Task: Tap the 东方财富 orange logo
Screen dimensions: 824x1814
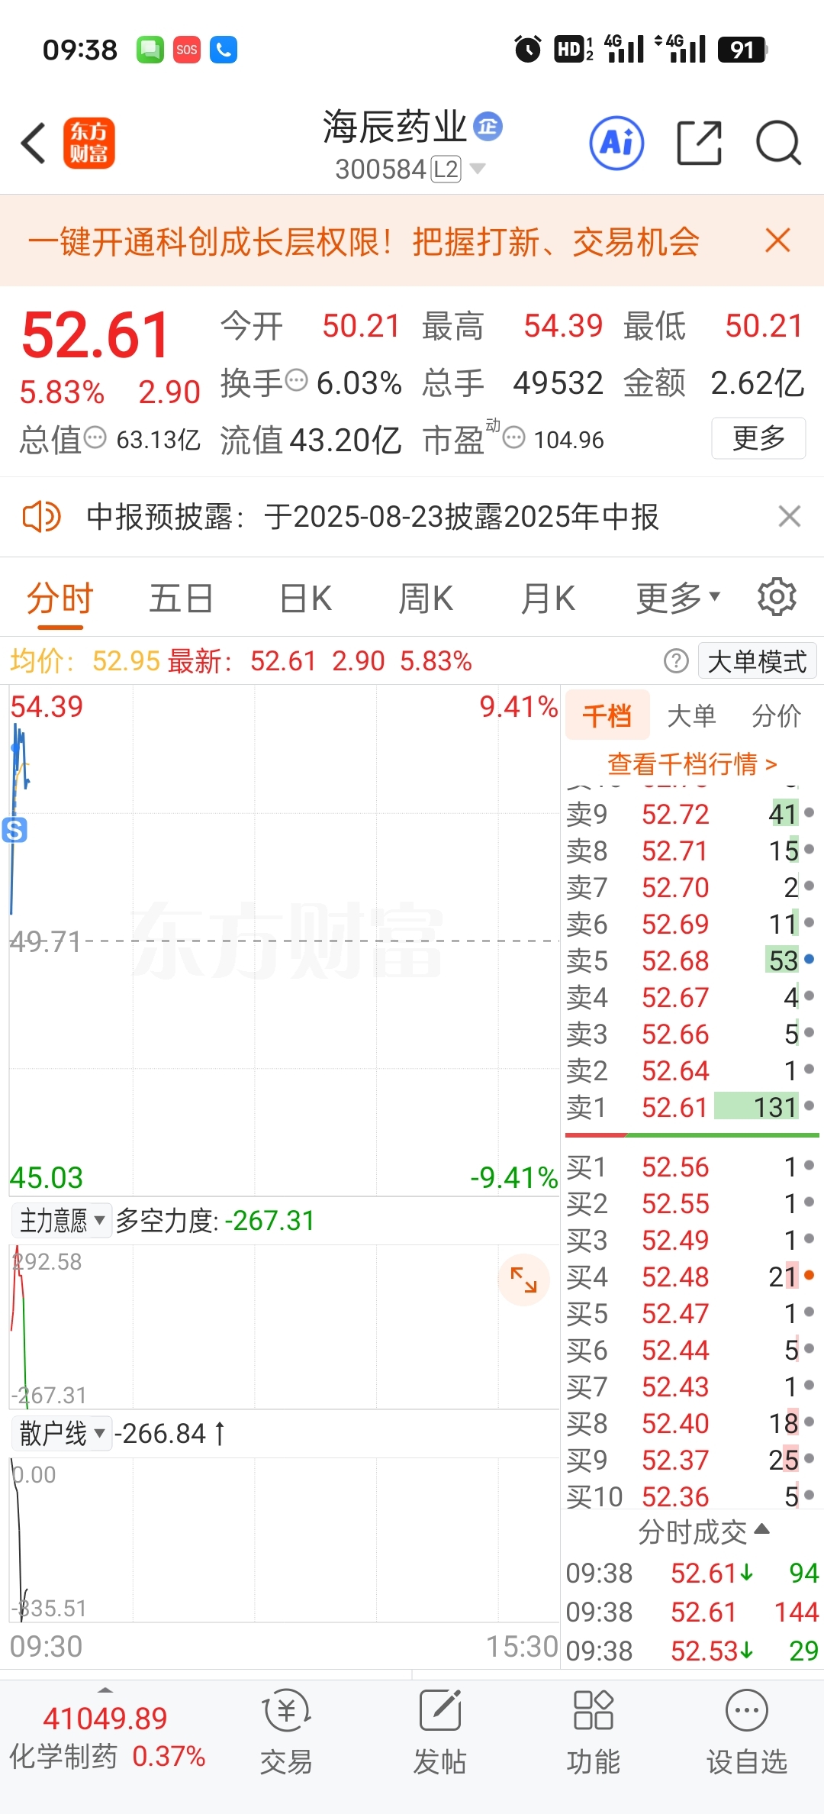Action: click(89, 143)
